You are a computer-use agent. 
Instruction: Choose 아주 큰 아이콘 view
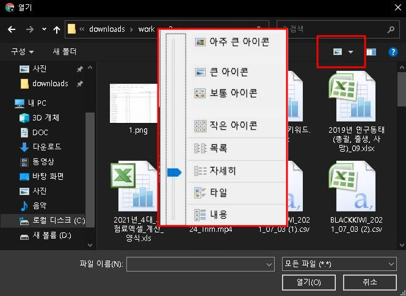tap(232, 42)
